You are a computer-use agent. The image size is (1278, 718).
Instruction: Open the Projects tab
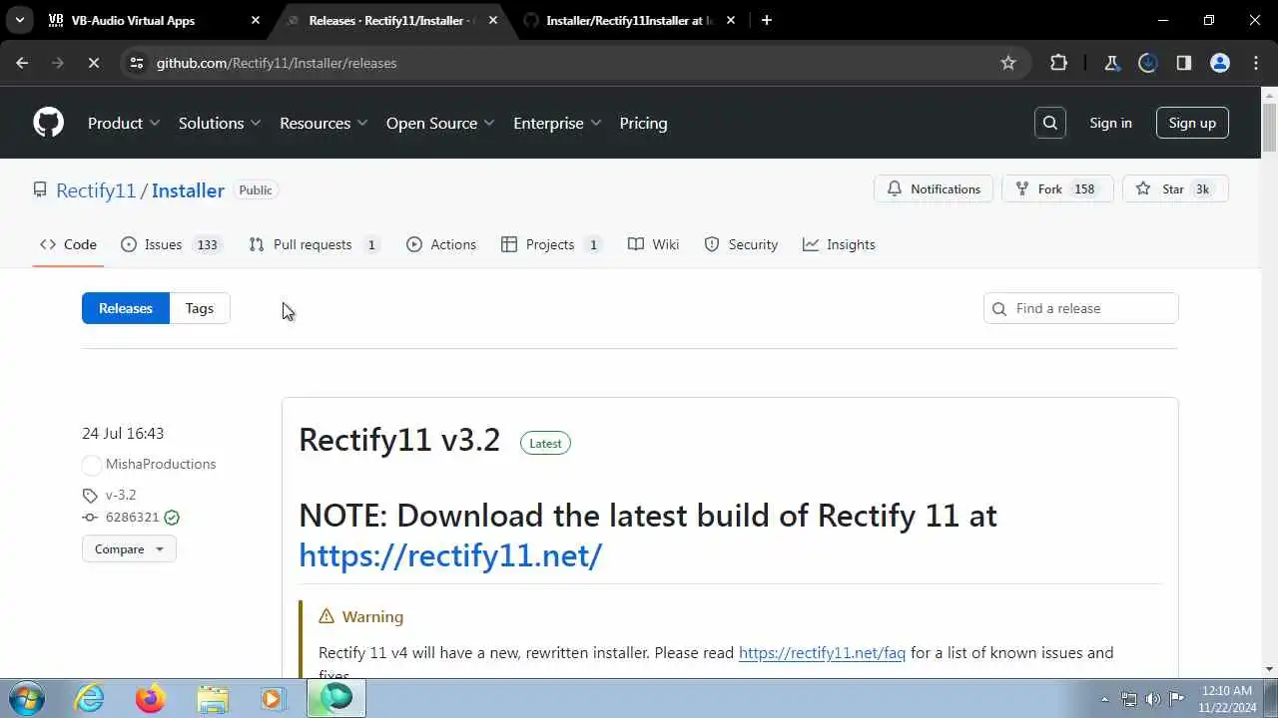click(550, 244)
